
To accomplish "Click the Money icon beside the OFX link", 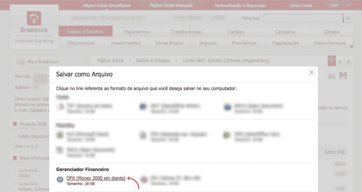I will pyautogui.click(x=60, y=179).
